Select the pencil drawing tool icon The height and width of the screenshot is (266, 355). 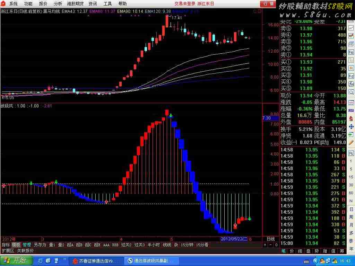click(351, 142)
